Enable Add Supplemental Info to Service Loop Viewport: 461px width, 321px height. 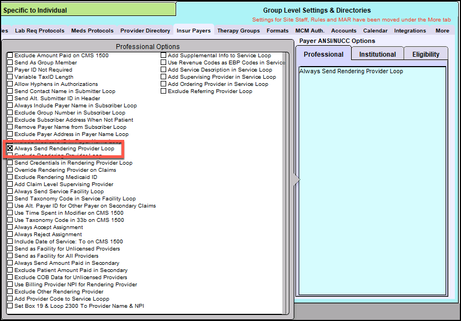tap(163, 55)
